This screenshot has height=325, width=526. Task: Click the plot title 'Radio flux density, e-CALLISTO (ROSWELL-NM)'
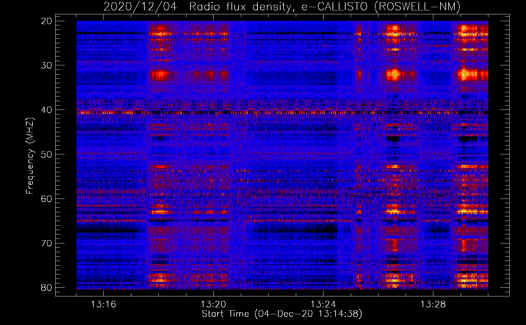tap(325, 6)
